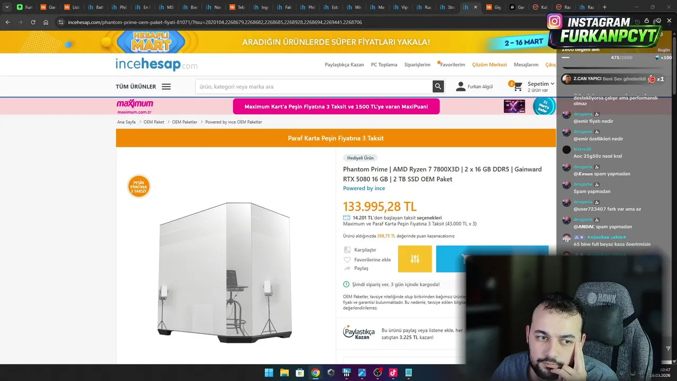
Task: Open the PC Toplama menu item
Action: (x=384, y=65)
